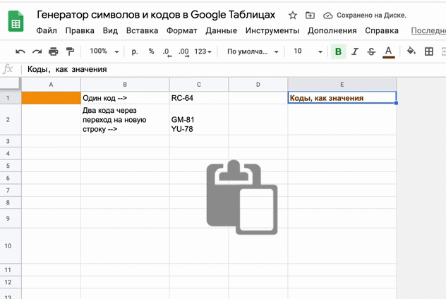Open the Данные menu
The image size is (446, 299).
(222, 31)
